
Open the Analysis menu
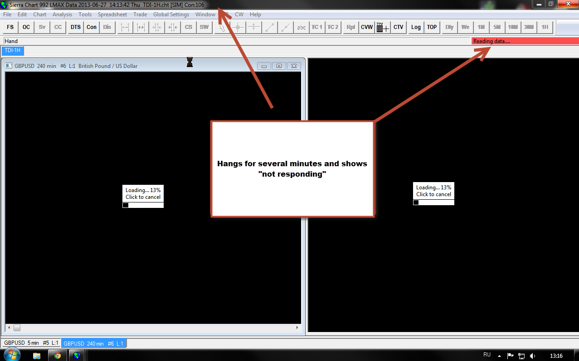tap(62, 14)
